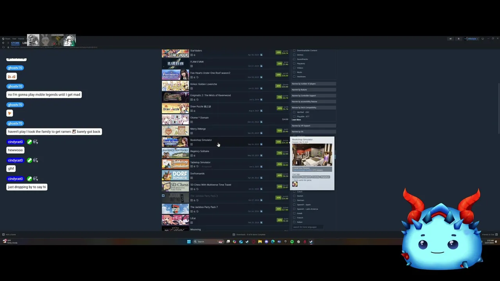Viewport: 500px width, 281px height.
Task: Check the Demos filter
Action: point(294,55)
